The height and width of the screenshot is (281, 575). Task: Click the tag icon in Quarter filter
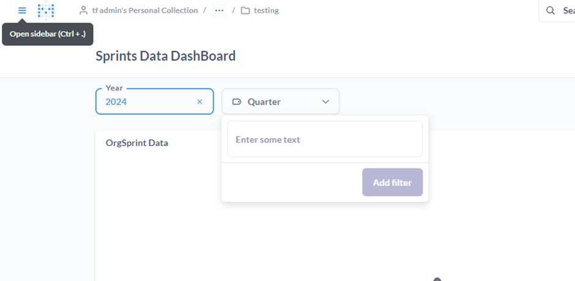(x=237, y=102)
